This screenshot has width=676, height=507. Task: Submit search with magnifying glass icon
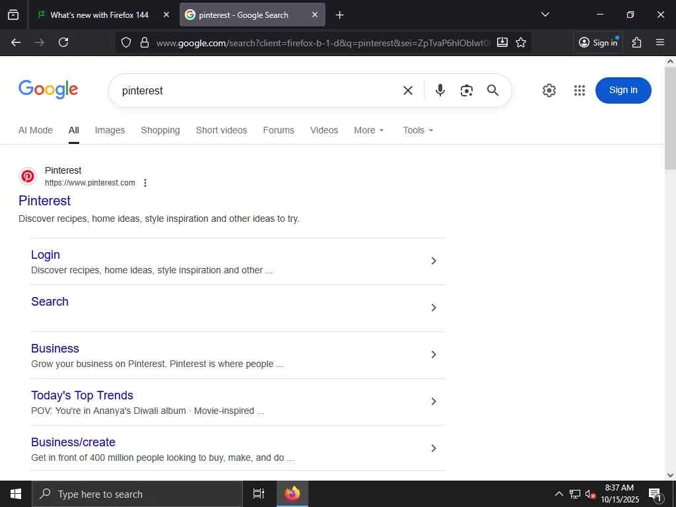[x=492, y=90]
